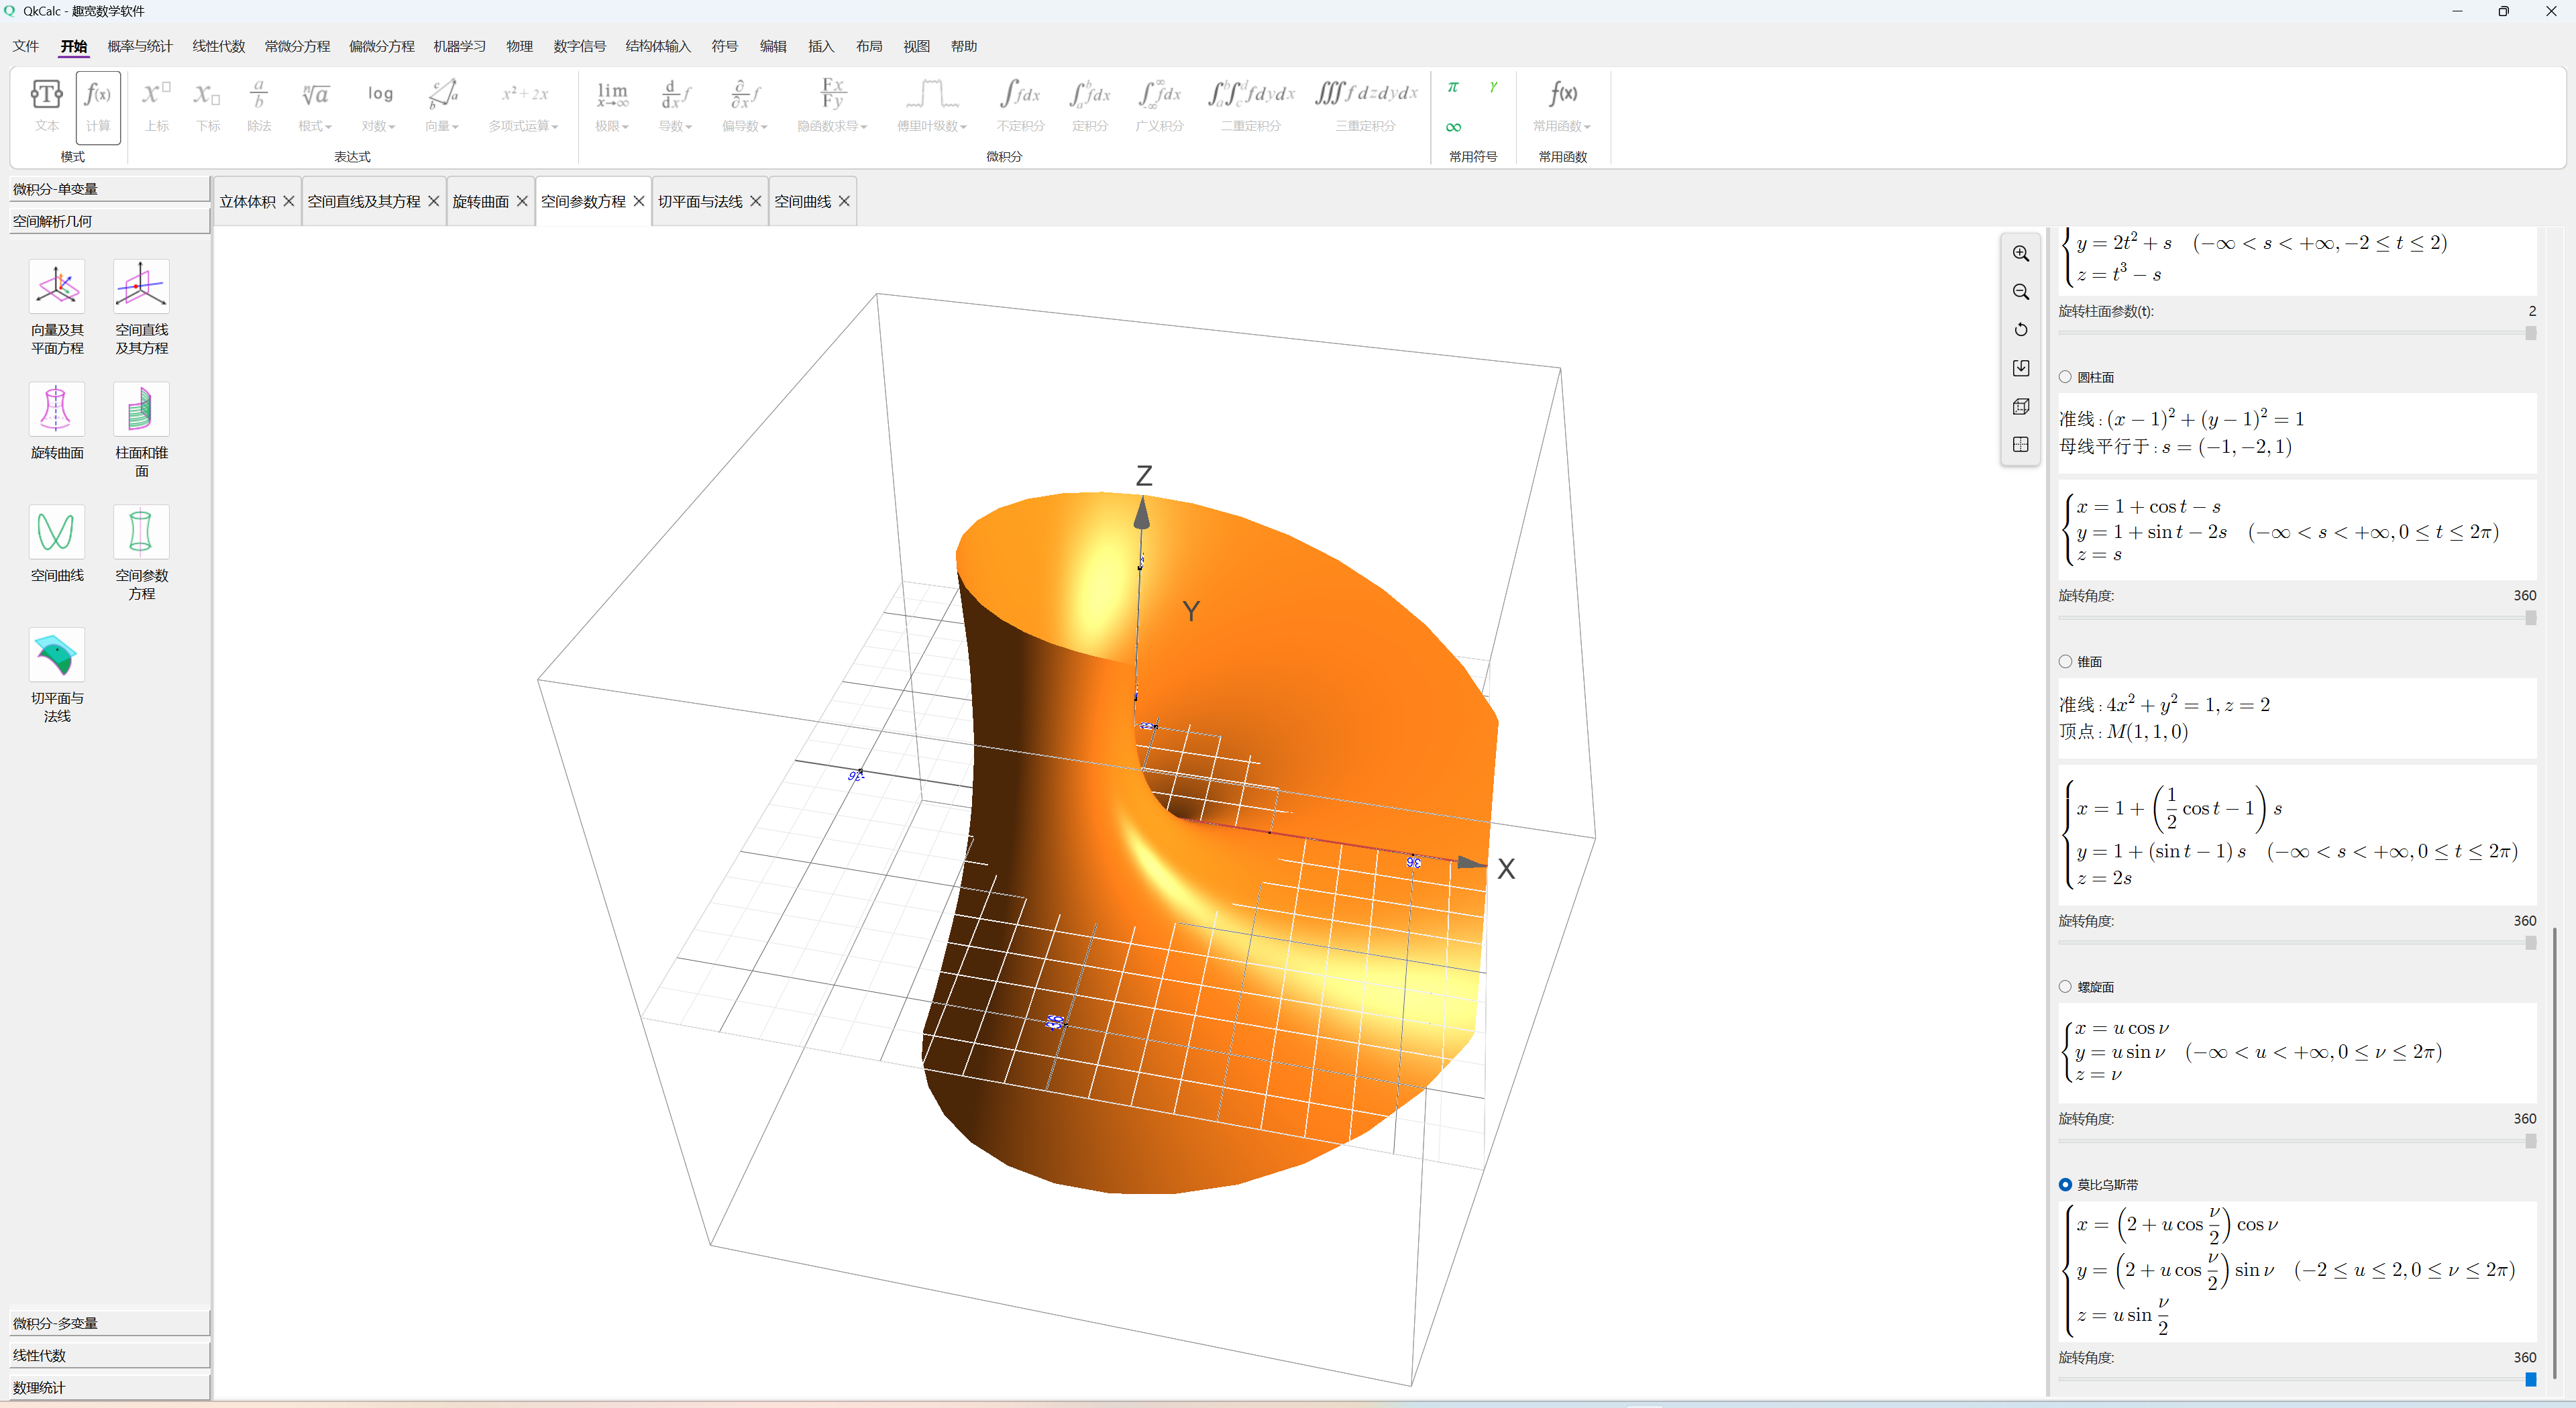Select the 锥面 radio button
The height and width of the screenshot is (1408, 2576).
click(x=2065, y=661)
